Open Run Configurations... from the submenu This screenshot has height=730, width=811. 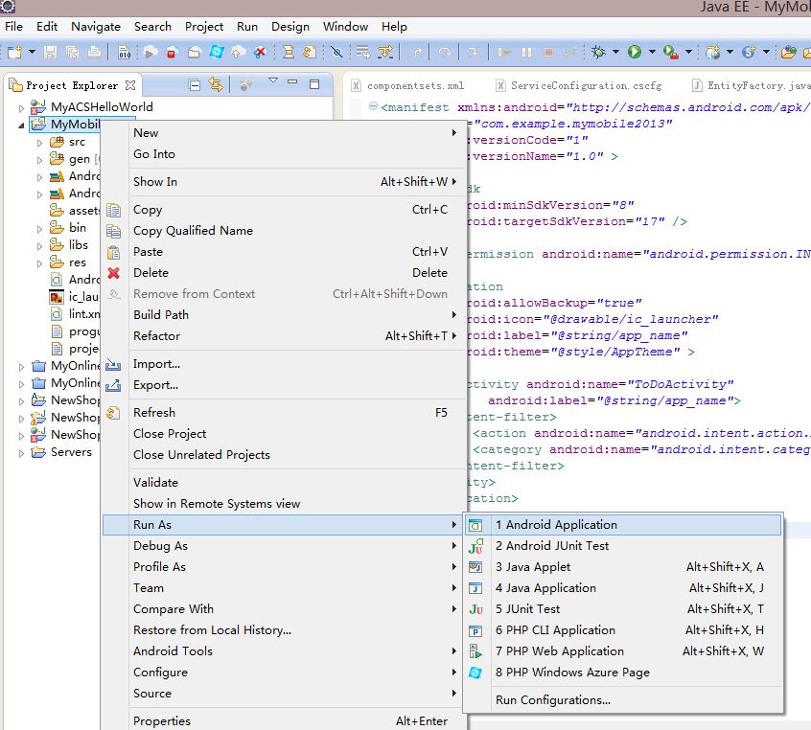pyautogui.click(x=552, y=700)
